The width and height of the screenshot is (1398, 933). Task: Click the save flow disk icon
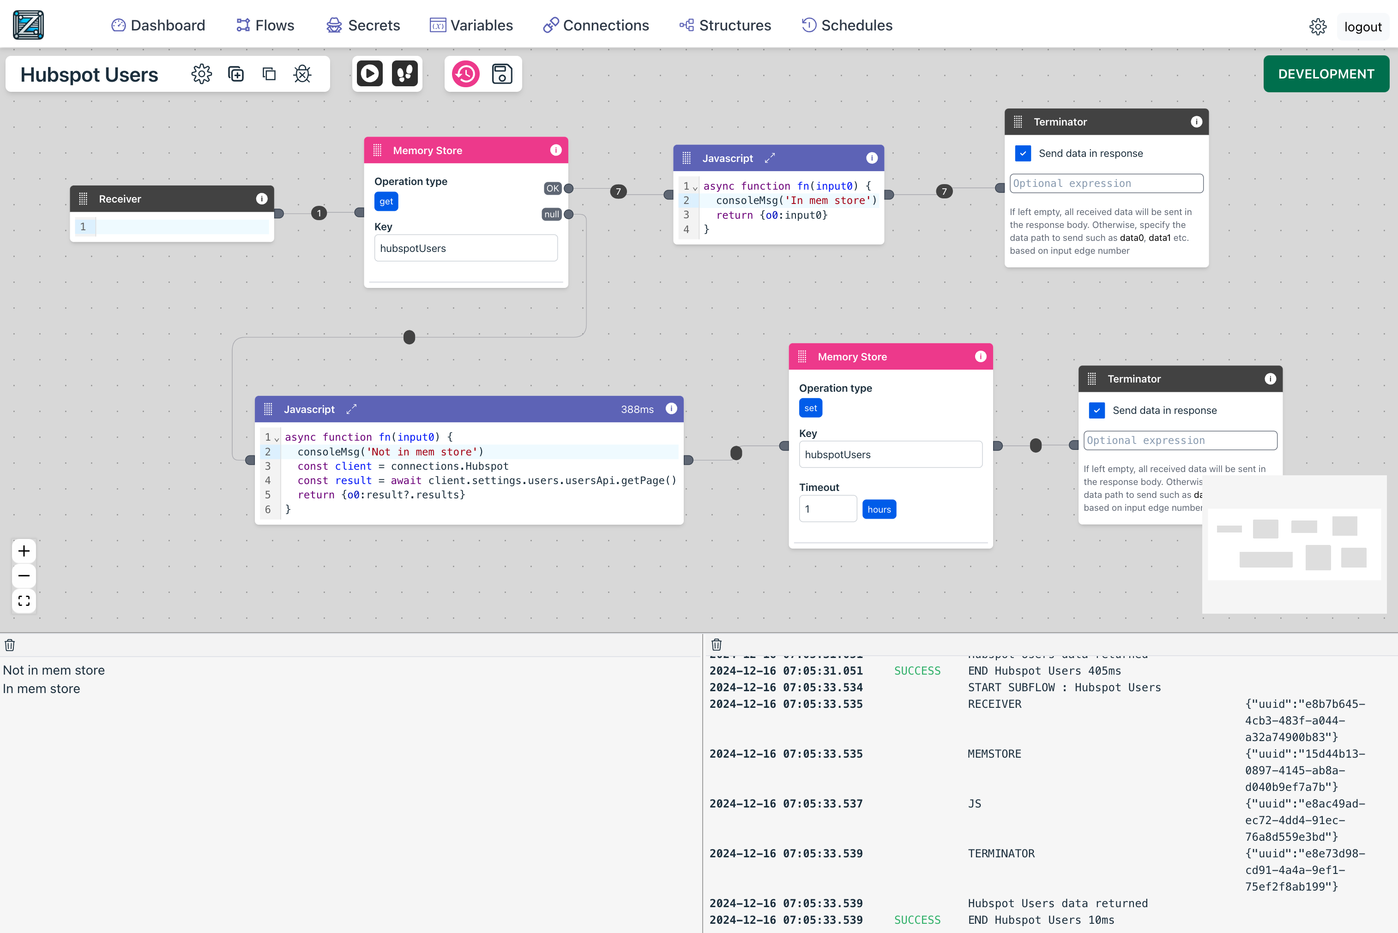pyautogui.click(x=502, y=74)
